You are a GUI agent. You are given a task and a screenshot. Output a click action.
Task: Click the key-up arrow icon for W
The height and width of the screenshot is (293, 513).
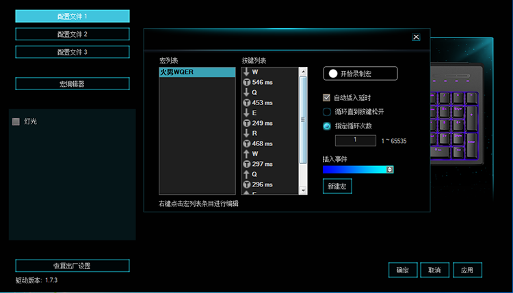[246, 154]
